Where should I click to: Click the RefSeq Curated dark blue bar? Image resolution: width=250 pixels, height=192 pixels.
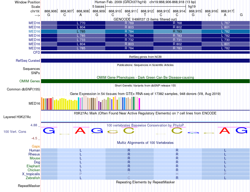(x=146, y=60)
